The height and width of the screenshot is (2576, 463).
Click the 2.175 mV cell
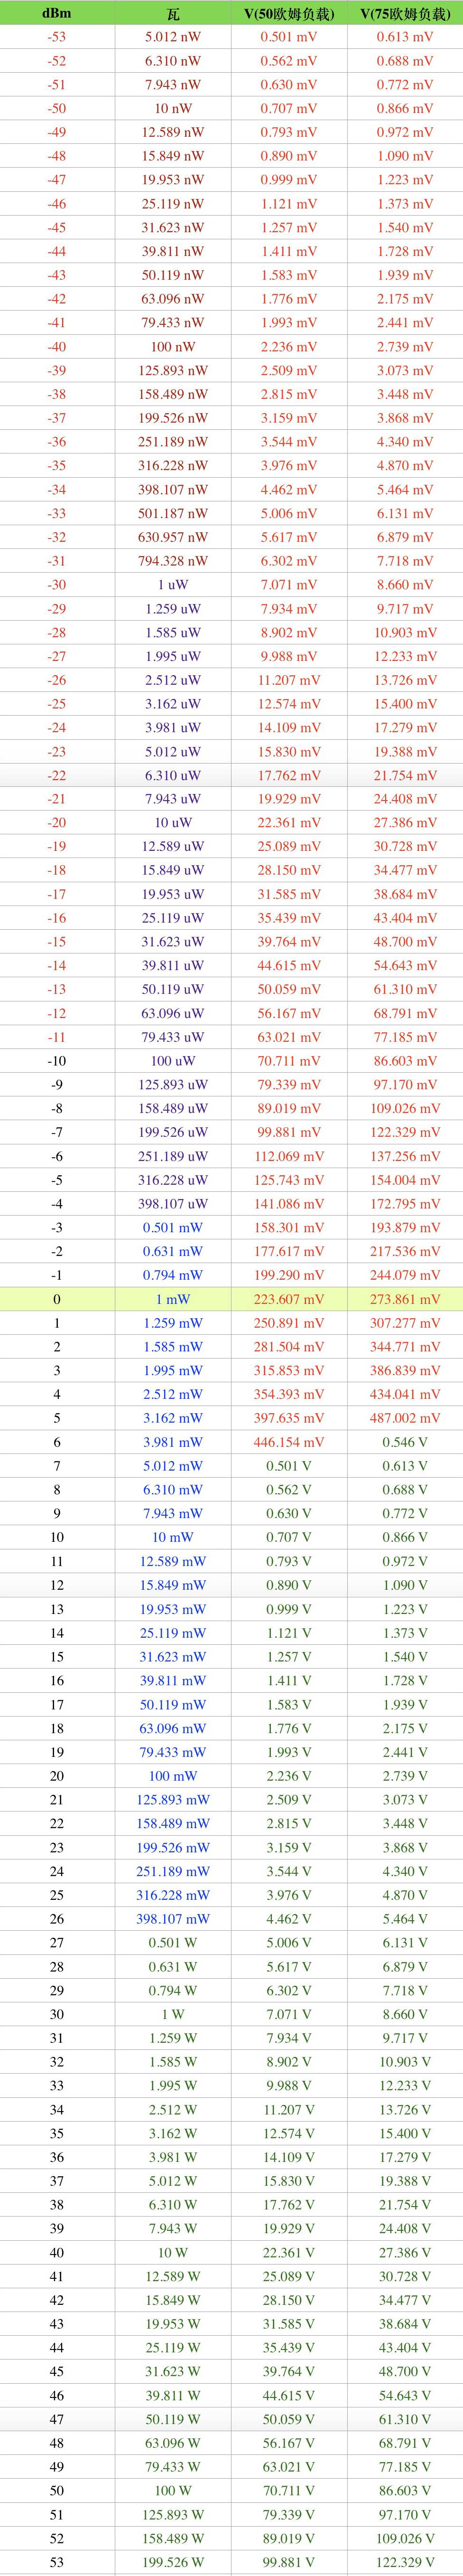coord(405,299)
